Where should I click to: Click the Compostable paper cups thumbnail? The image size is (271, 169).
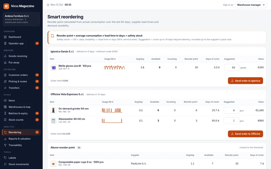pos(54,164)
